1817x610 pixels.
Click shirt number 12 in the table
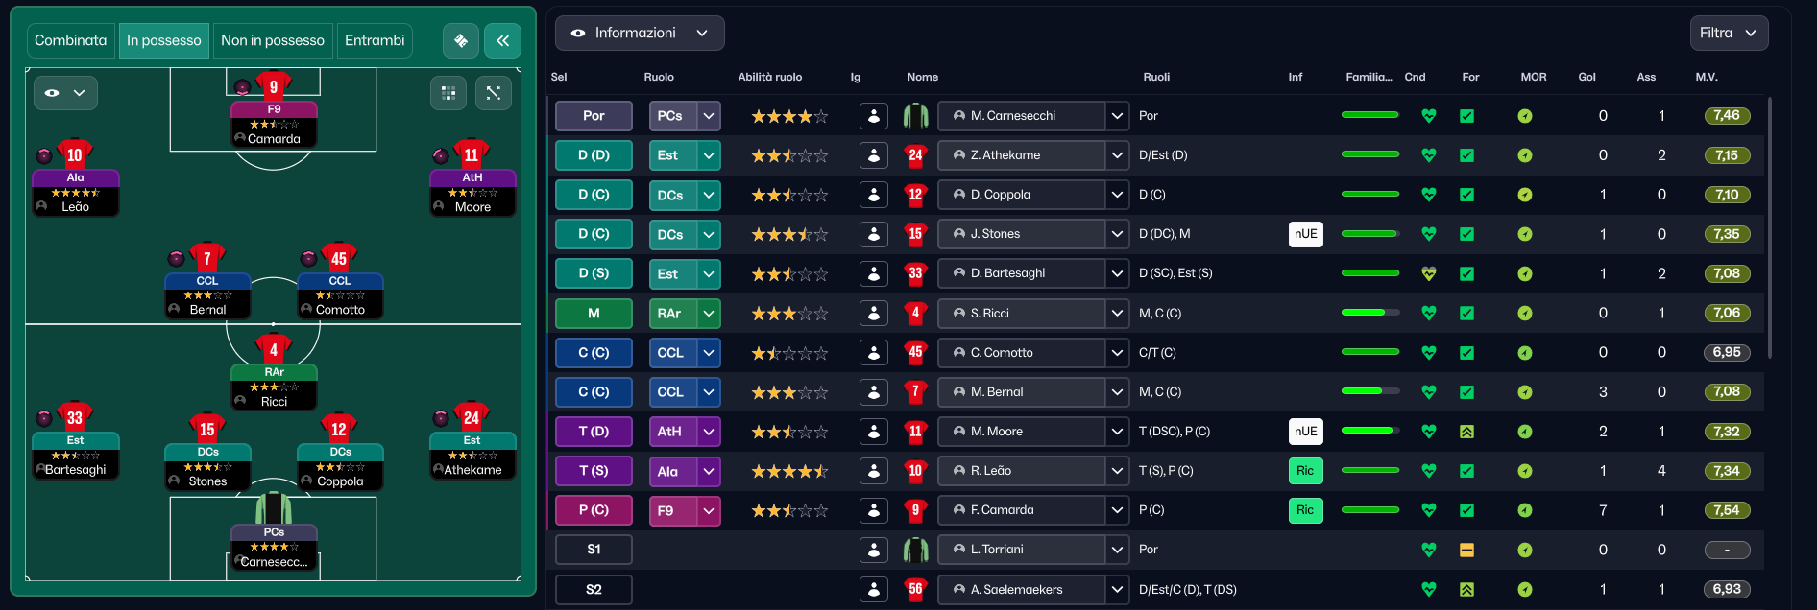point(915,195)
